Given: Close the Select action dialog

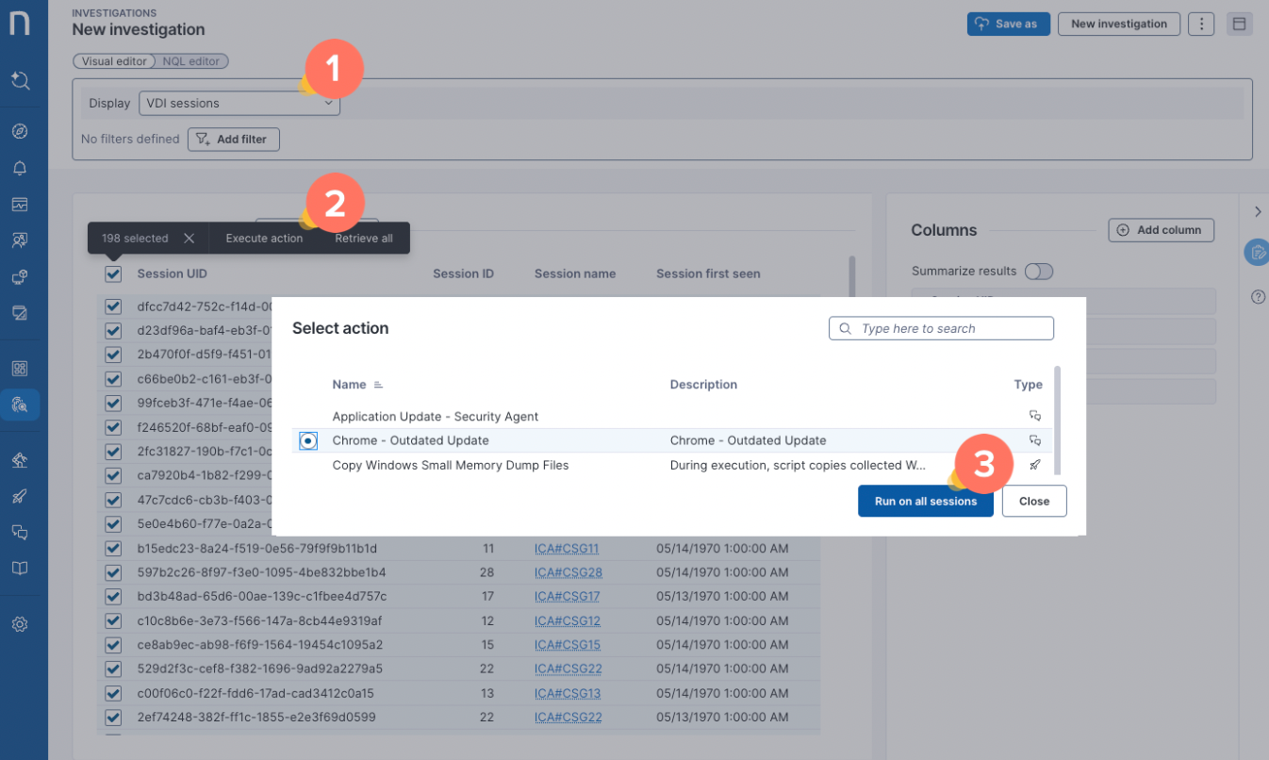Looking at the screenshot, I should [1034, 502].
